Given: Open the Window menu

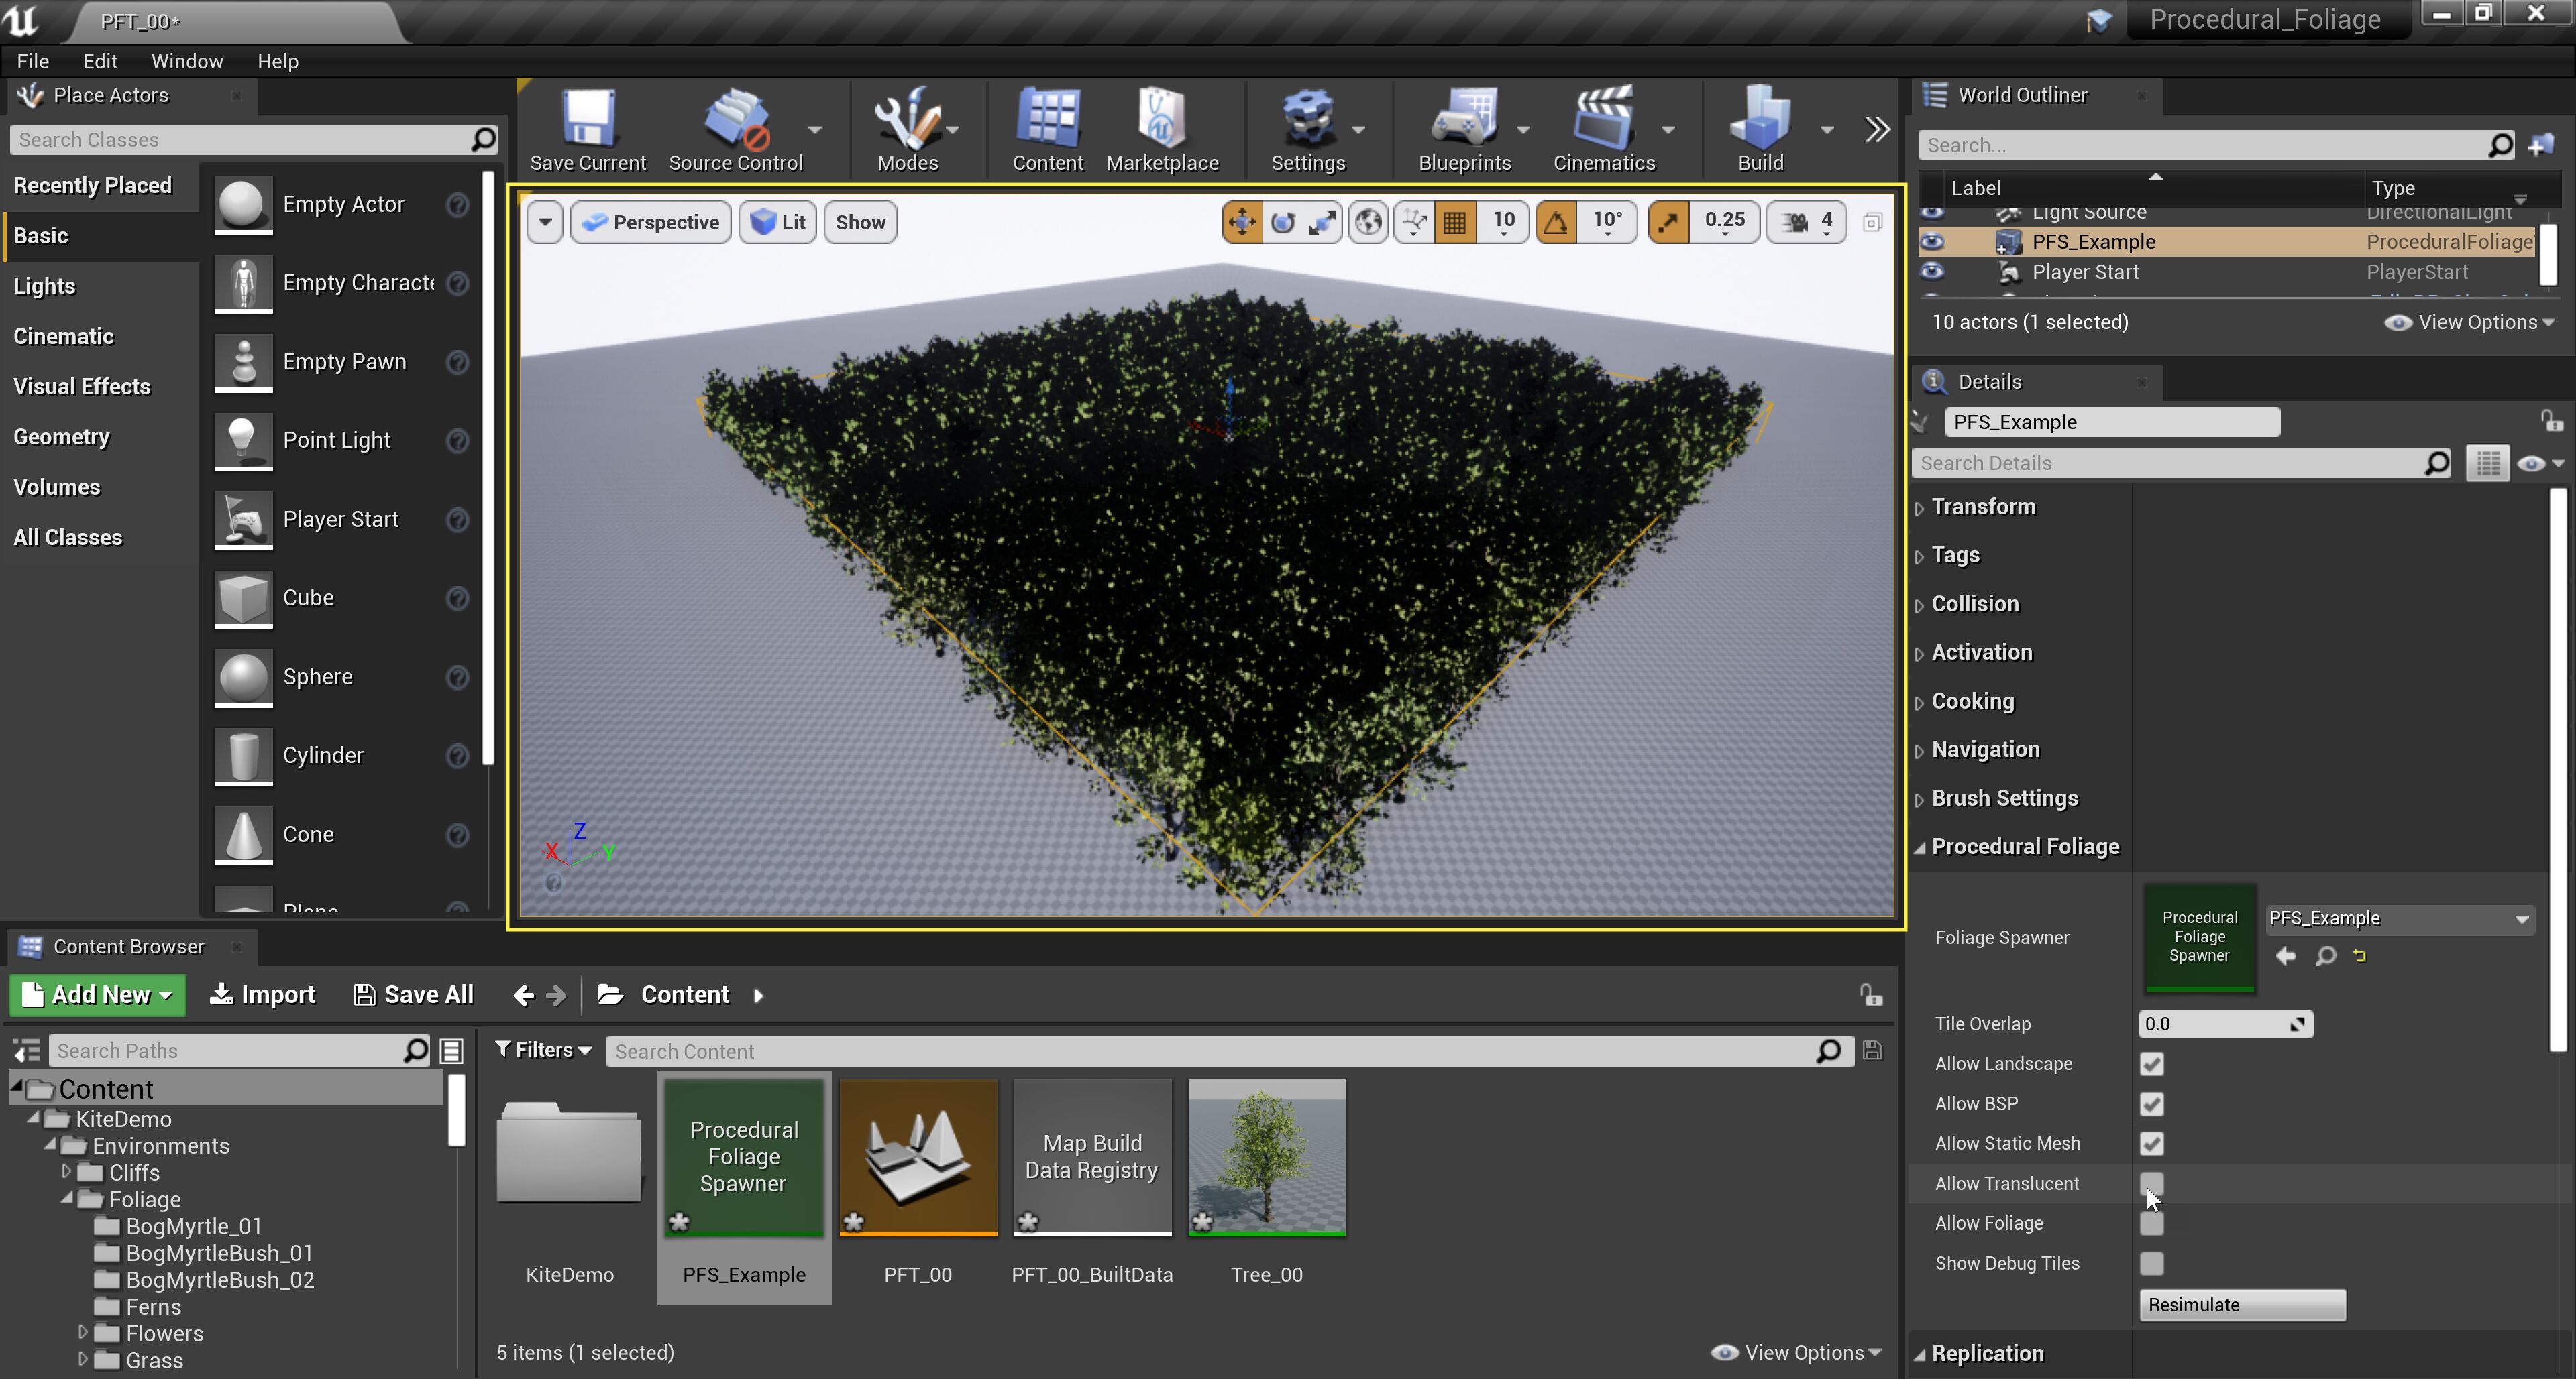Looking at the screenshot, I should [x=186, y=61].
